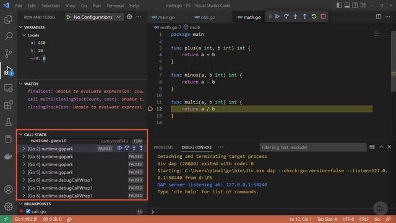The height and width of the screenshot is (223, 396).
Task: Step Out in the debug toolbar
Action: [304, 17]
